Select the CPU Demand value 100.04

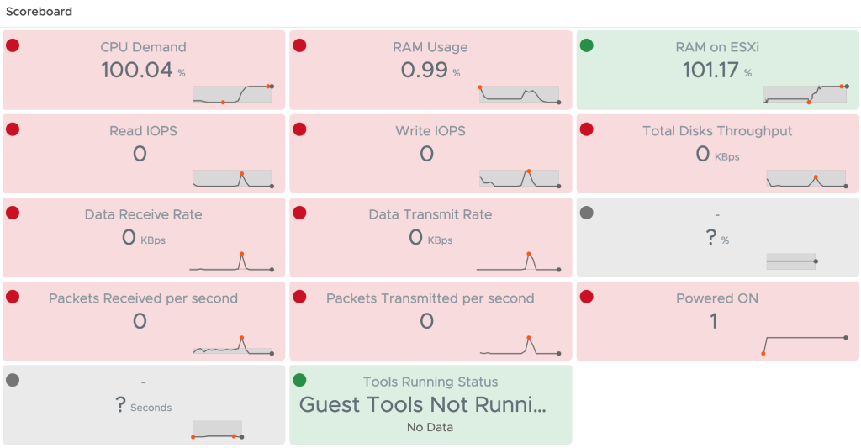coord(137,71)
